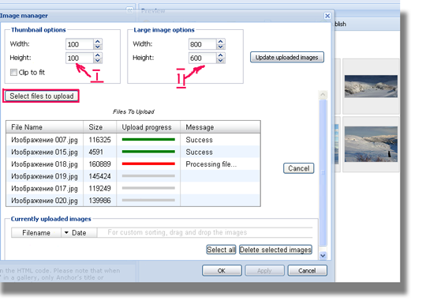Viewport: 422px width, 301px height.
Task: Click the bottom Cancel dialog button
Action: coord(308,270)
